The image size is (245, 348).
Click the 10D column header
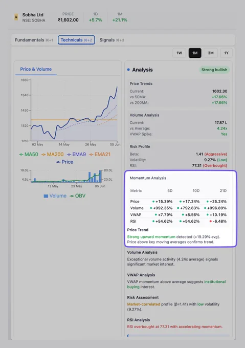(196, 191)
